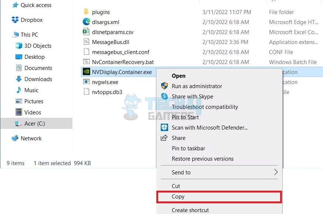323x214 pixels.
Task: Select the nvgwls.exe file name
Action: [105, 82]
